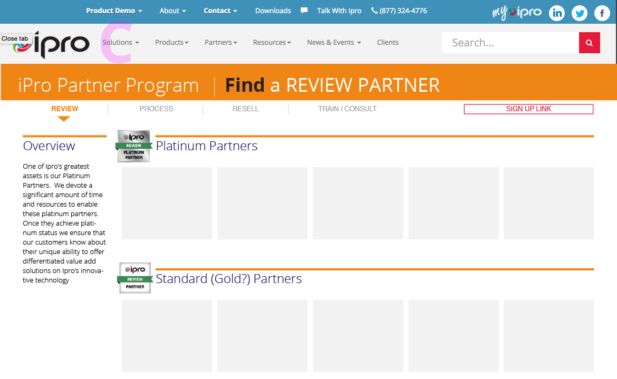Open the Solutions dropdown menu
The width and height of the screenshot is (617, 379).
point(121,42)
